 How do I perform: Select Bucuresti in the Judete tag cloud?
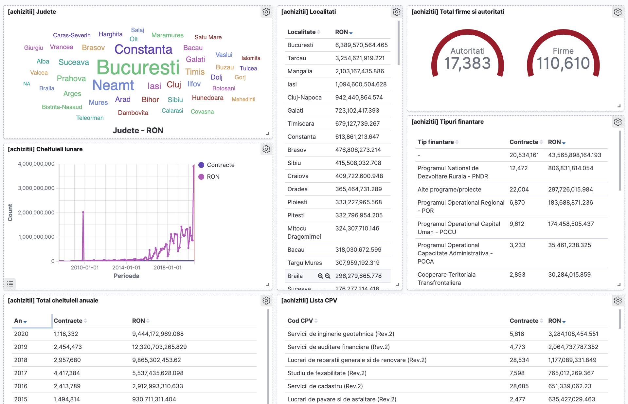click(138, 67)
